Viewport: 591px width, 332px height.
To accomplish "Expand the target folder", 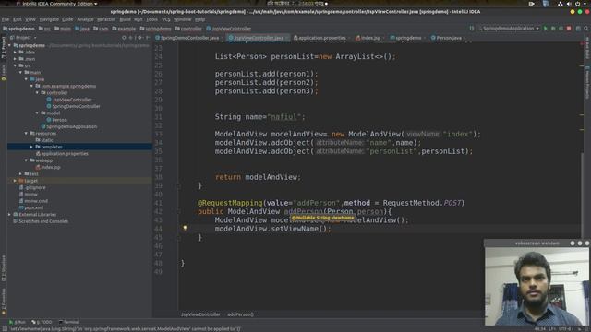I will pyautogui.click(x=15, y=181).
